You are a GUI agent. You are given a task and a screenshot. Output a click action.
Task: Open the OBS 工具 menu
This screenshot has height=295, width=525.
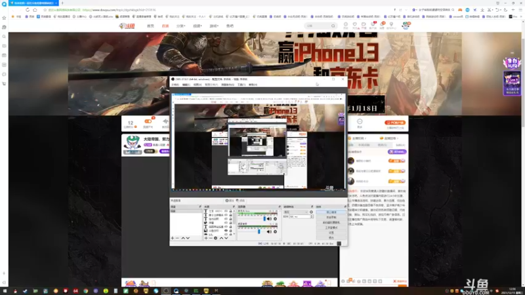coord(241,85)
